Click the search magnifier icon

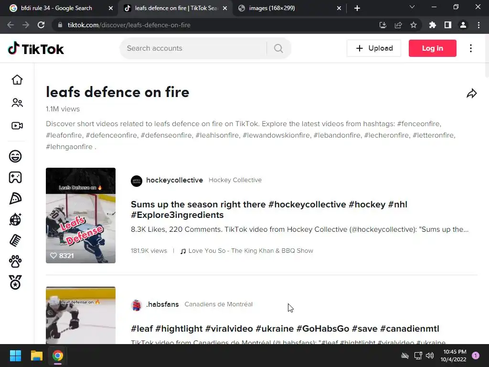(278, 48)
